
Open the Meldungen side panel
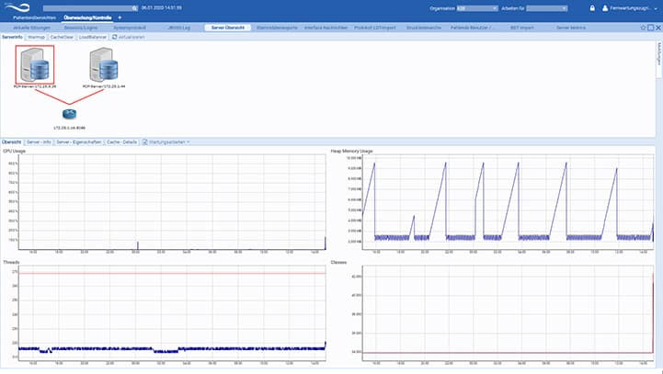(658, 53)
